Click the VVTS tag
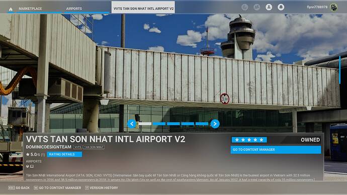 tap(77, 147)
